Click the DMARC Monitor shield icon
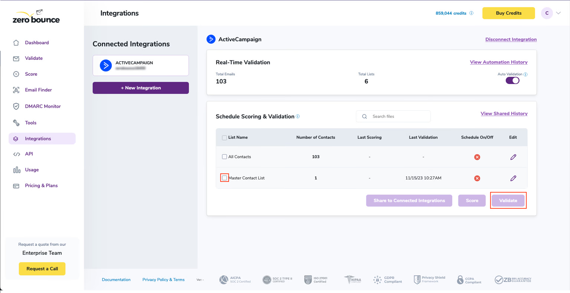This screenshot has height=293, width=570. pyautogui.click(x=16, y=106)
